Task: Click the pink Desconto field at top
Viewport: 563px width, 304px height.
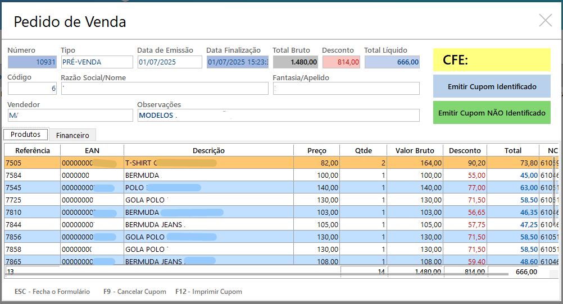Action: tap(340, 62)
